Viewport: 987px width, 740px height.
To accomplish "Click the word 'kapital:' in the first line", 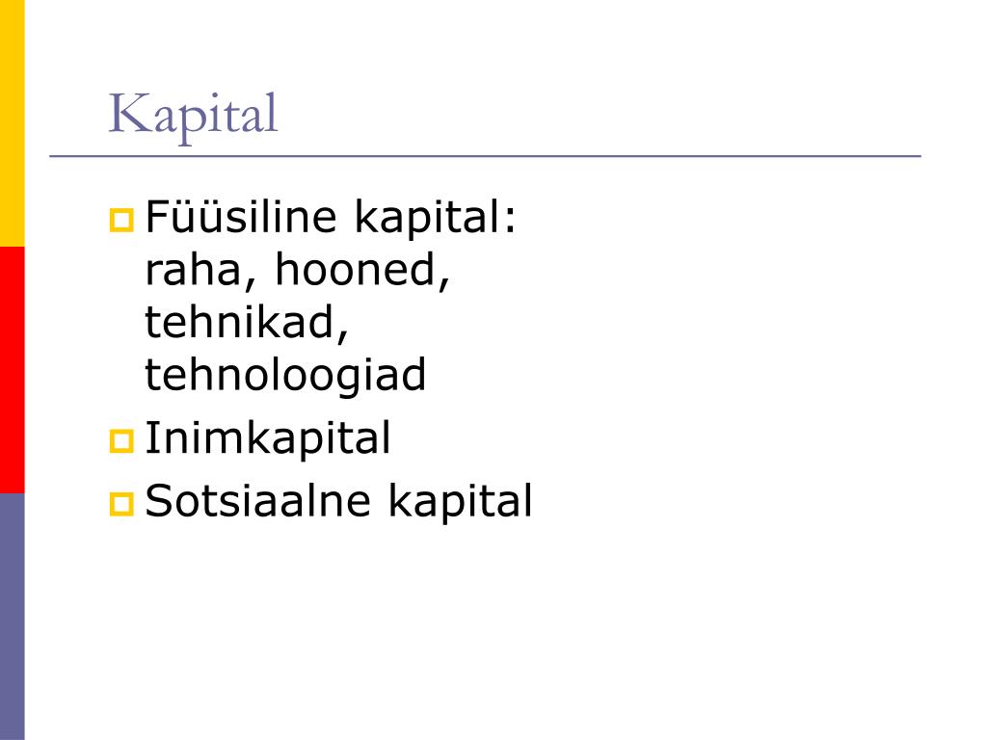I will tap(435, 219).
